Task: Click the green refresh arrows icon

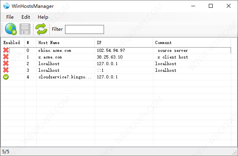Action: (x=41, y=29)
